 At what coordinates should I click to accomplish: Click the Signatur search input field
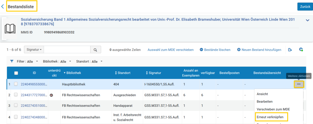tap(67, 50)
